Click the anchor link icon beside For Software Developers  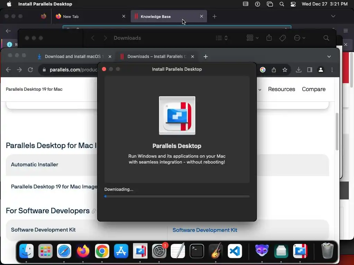click(94, 211)
